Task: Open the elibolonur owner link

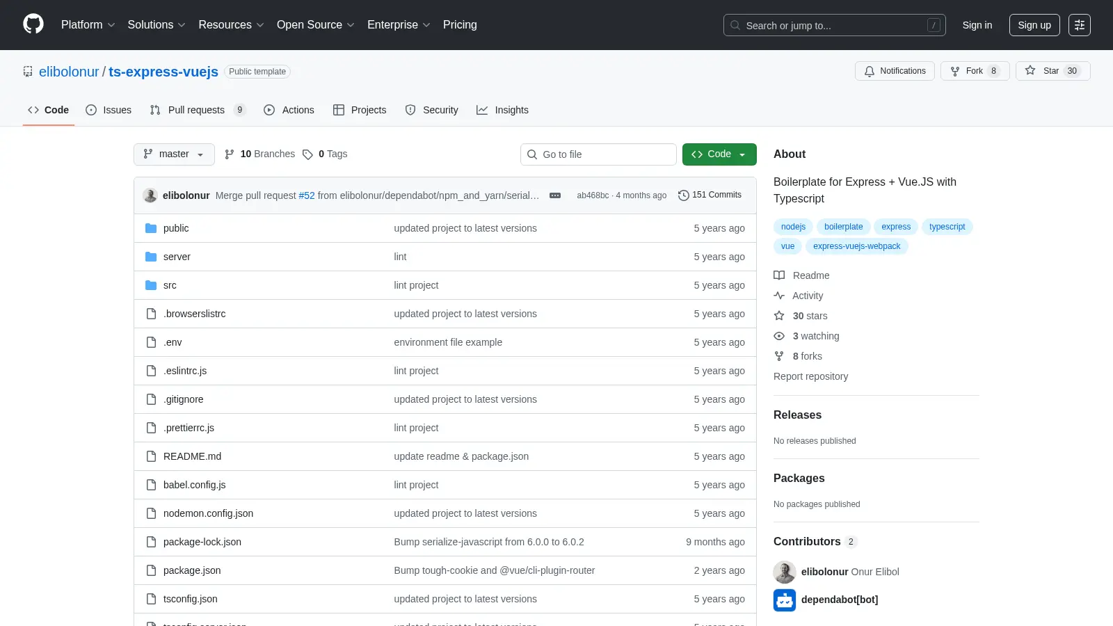Action: [69, 72]
